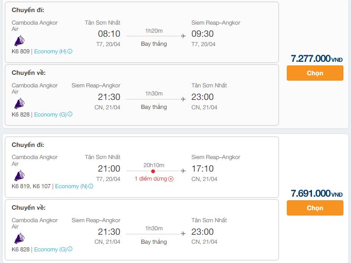Open Economy (G) link for second K6 828

click(x=50, y=249)
